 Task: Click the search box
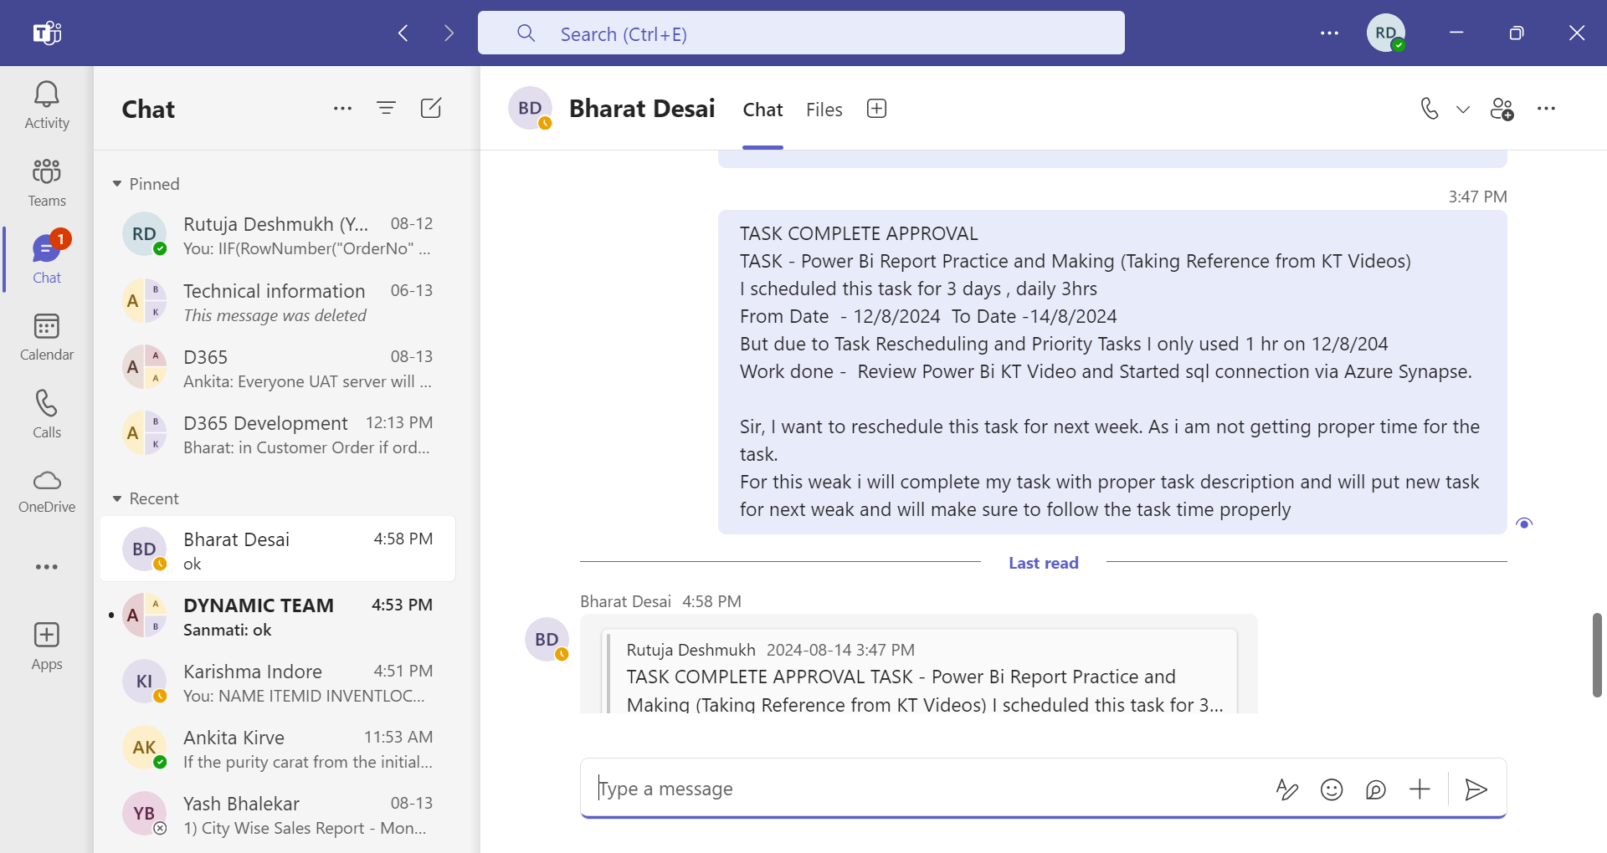[801, 33]
